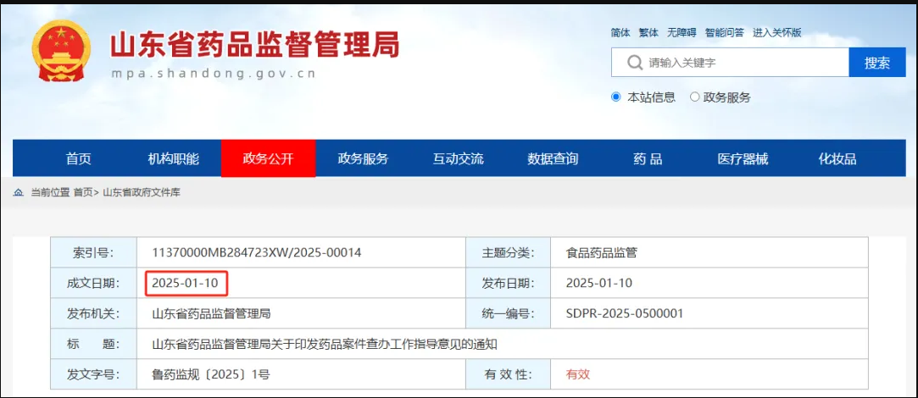The width and height of the screenshot is (918, 398).
Task: Select the 政务服务 radio button
Action: click(x=694, y=97)
